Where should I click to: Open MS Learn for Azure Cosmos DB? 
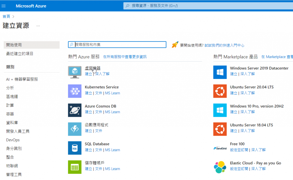112,112
